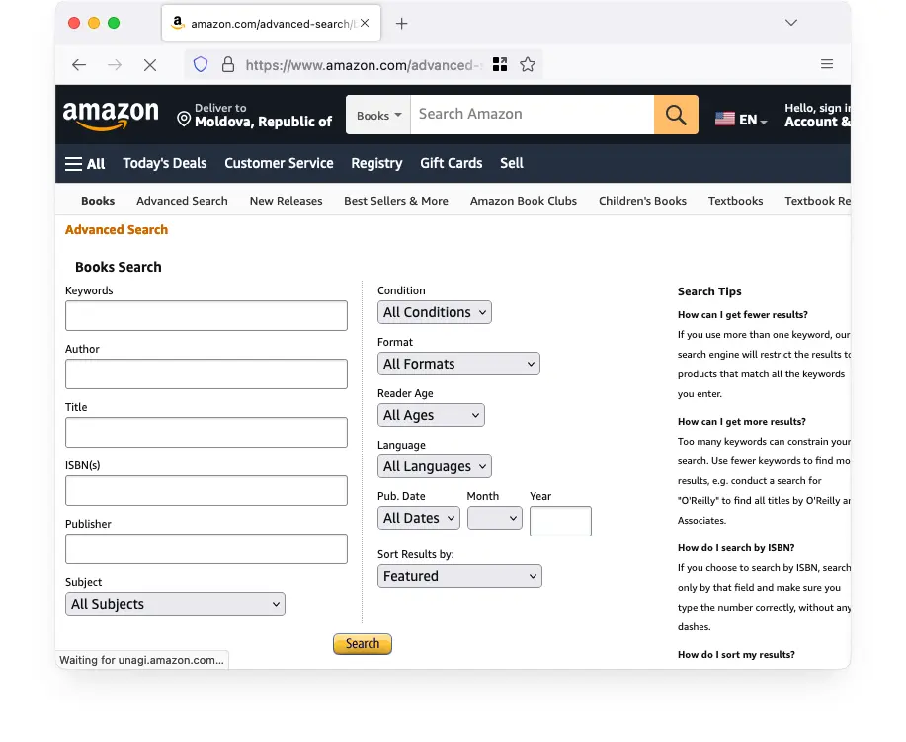The width and height of the screenshot is (906, 742).
Task: Click the Title input field
Action: click(206, 432)
